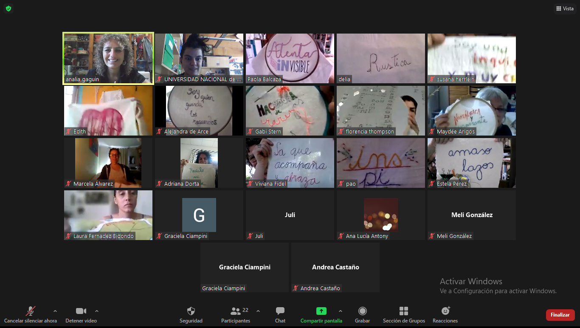This screenshot has height=328, width=580.
Task: Open the Participantes panel icon
Action: (236, 311)
